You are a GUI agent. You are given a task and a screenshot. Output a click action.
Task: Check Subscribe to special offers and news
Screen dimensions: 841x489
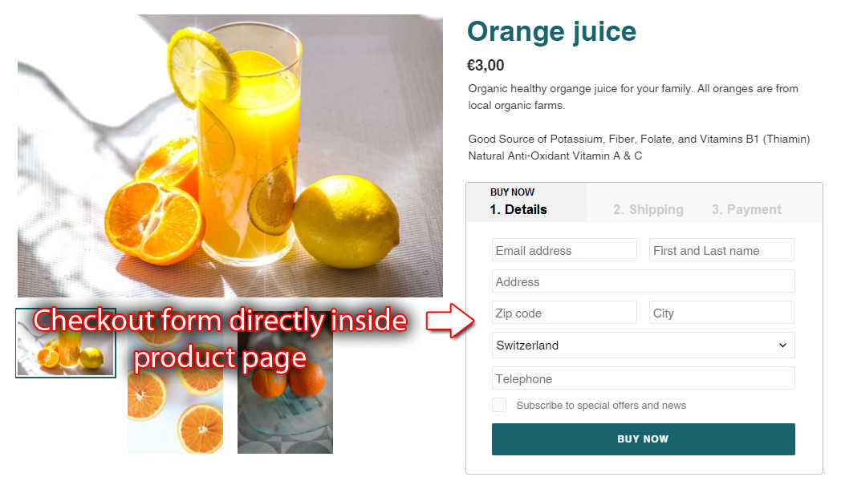click(x=499, y=405)
